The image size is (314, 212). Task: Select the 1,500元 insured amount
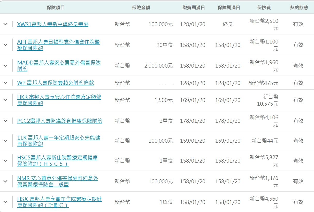click(x=164, y=100)
